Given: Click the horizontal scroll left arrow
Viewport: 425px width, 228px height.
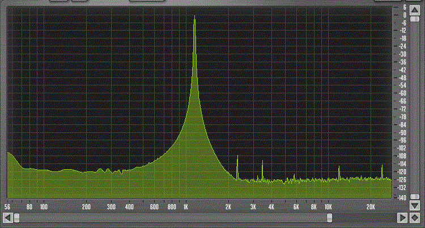Looking at the screenshot, I should [8, 218].
